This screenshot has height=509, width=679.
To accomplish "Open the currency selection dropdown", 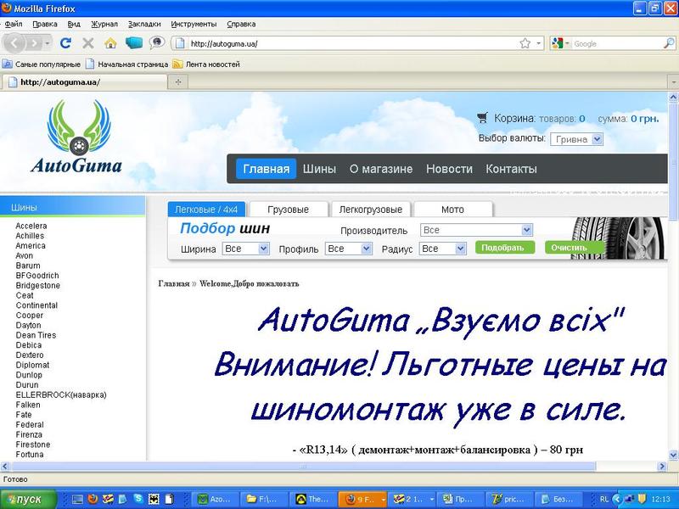I will [x=576, y=139].
